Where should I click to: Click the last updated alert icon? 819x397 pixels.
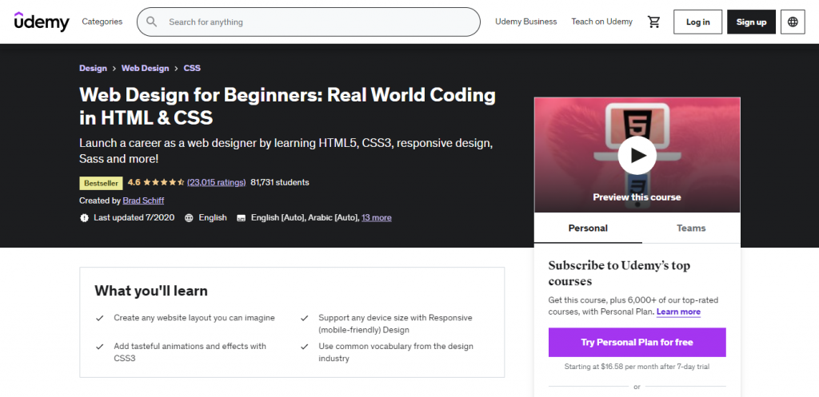click(x=85, y=217)
